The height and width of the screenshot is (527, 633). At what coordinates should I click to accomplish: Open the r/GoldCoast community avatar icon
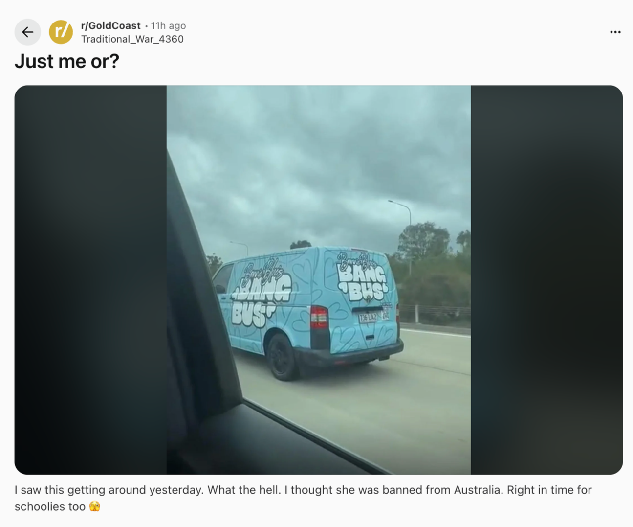coord(61,32)
